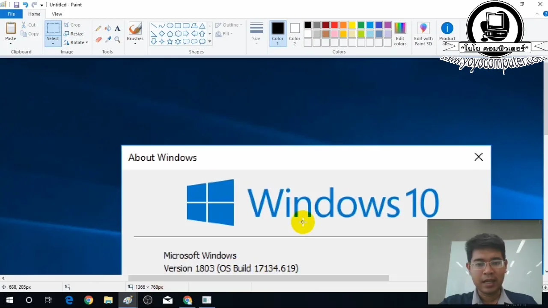Image resolution: width=548 pixels, height=308 pixels.
Task: Open the File menu
Action: 11,14
